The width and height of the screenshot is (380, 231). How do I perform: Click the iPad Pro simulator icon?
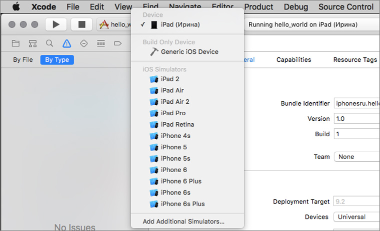(x=154, y=113)
